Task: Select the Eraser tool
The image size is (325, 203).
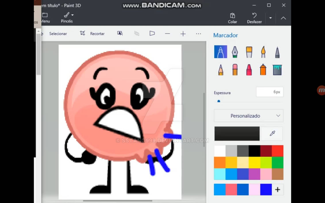Action: (235, 69)
